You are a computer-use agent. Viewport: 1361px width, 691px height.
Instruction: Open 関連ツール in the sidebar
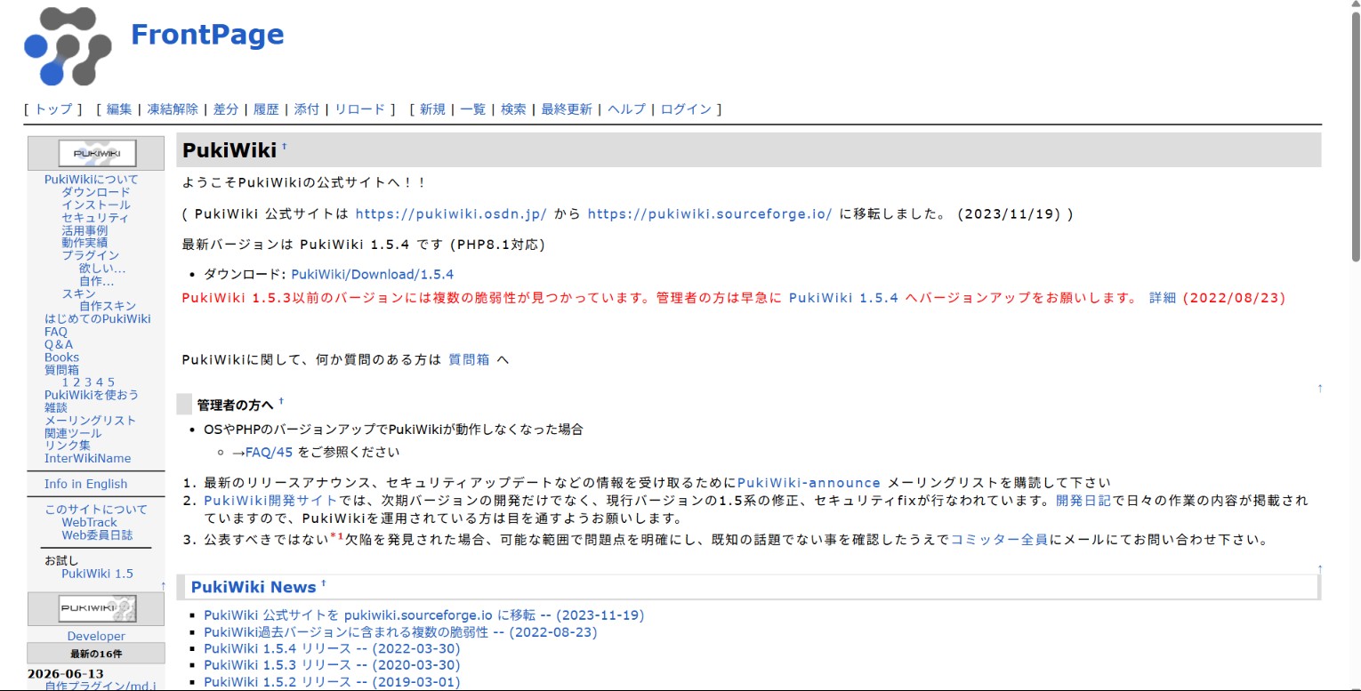(73, 433)
